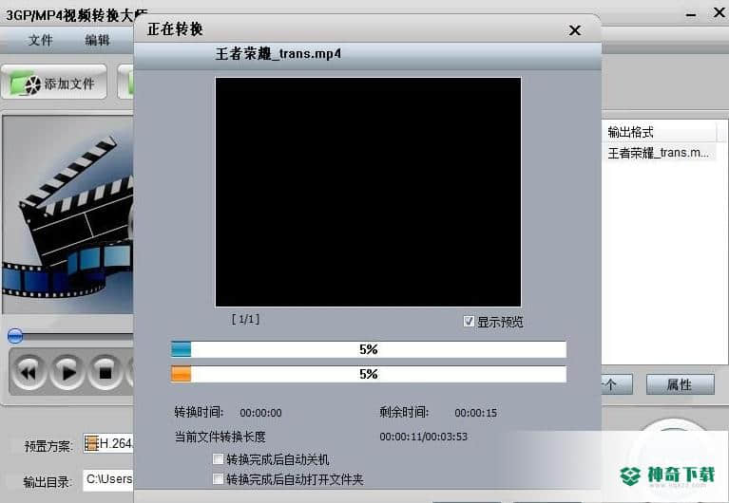Viewport: 729px width, 503px height.
Task: Close the main 3GP/MP4 converter window
Action: point(719,12)
